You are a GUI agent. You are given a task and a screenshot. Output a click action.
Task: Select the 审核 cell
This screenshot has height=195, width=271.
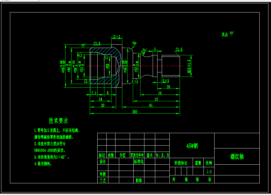(x=103, y=174)
